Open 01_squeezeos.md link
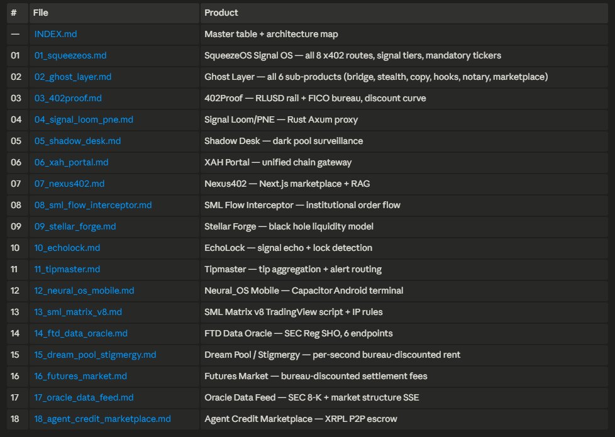Image resolution: width=615 pixels, height=437 pixels. (x=70, y=55)
